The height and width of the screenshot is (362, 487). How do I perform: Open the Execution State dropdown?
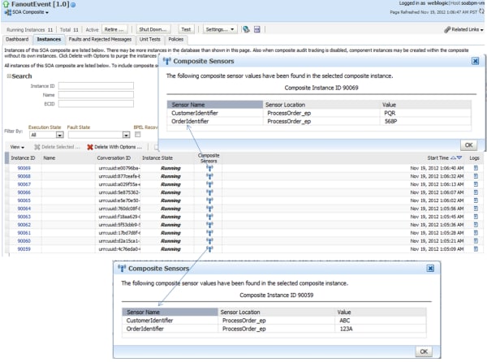coord(59,135)
